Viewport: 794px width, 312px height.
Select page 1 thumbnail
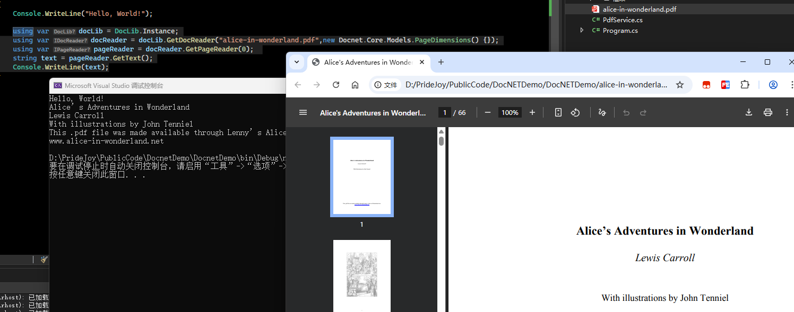pyautogui.click(x=362, y=176)
